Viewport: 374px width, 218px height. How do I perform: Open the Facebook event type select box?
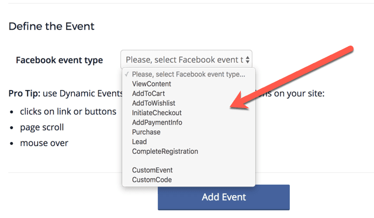pos(186,60)
